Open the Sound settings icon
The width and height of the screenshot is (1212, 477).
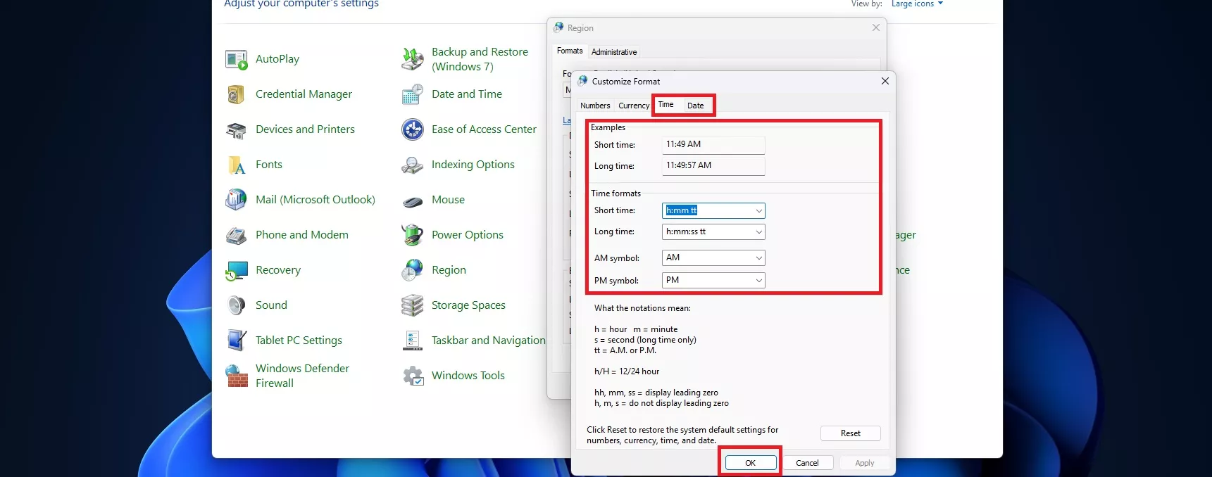(x=237, y=305)
